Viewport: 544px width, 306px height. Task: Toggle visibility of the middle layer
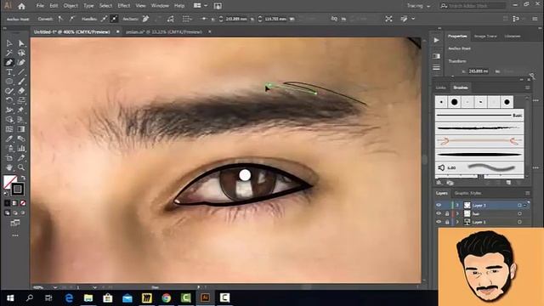click(x=439, y=213)
